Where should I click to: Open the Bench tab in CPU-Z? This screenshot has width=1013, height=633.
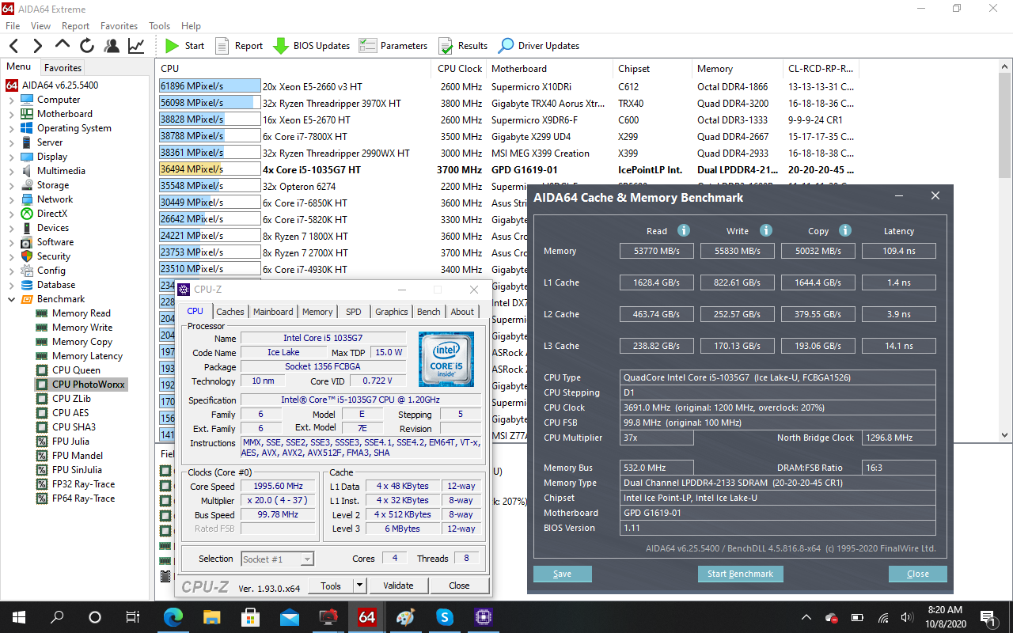click(x=429, y=312)
